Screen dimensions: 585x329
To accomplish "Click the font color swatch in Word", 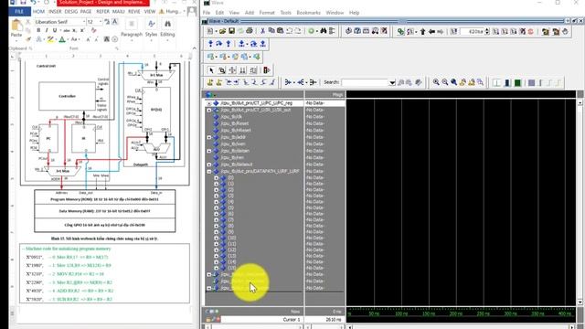I will (x=62, y=39).
